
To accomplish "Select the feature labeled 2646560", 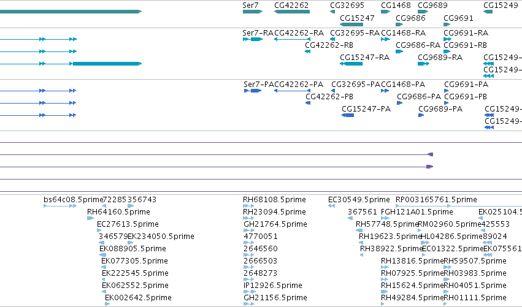I will 261,249.
